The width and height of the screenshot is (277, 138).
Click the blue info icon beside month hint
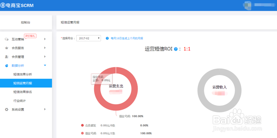pos(107,38)
